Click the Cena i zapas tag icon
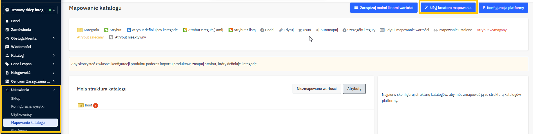 click(x=7, y=64)
